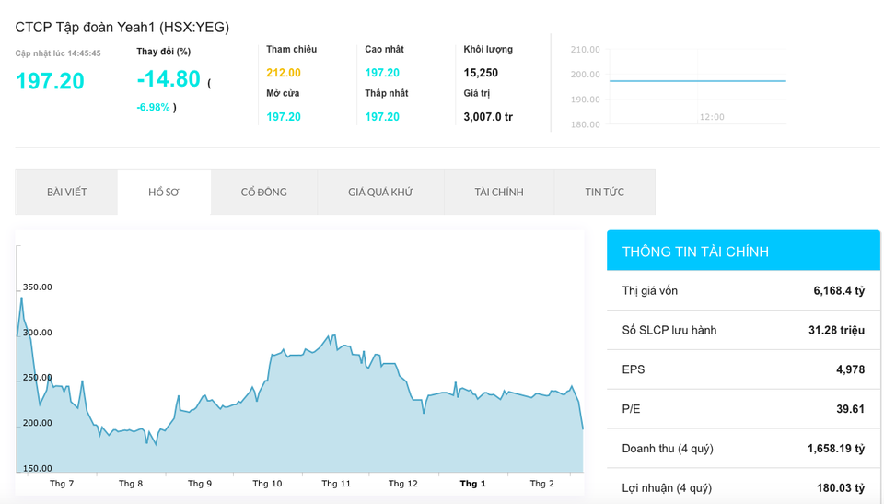Click the 150.00 y-axis label
884x504 pixels.
[37, 468]
